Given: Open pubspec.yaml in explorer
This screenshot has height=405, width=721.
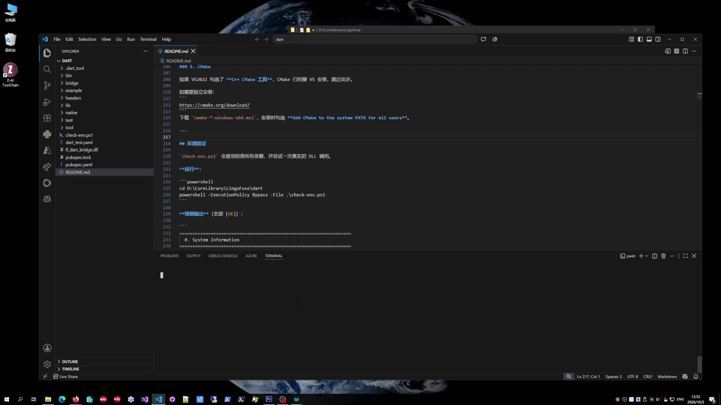Looking at the screenshot, I should click(78, 165).
